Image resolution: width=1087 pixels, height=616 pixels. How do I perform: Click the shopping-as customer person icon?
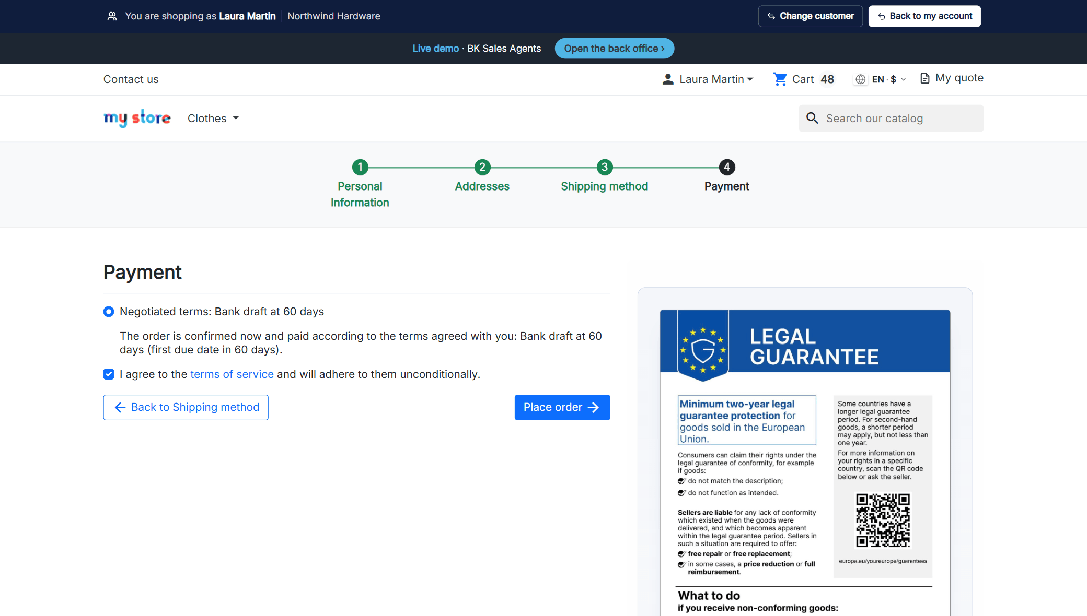tap(112, 16)
